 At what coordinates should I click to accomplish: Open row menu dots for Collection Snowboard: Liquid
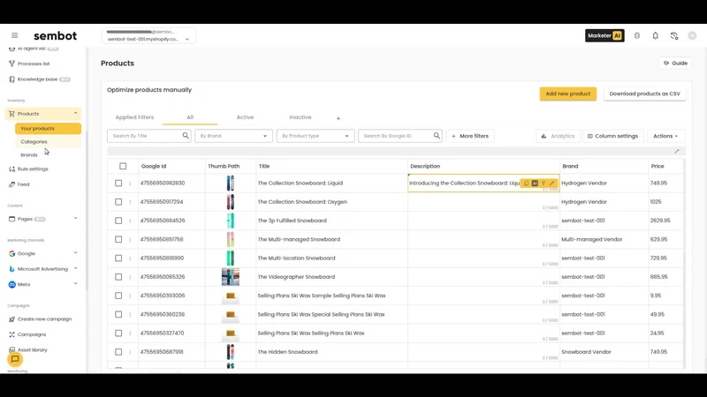point(130,184)
